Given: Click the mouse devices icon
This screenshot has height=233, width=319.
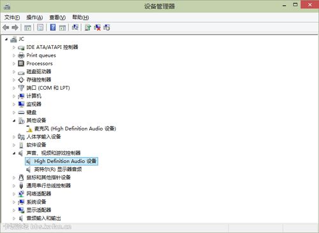Looking at the screenshot, I should coord(21,178).
